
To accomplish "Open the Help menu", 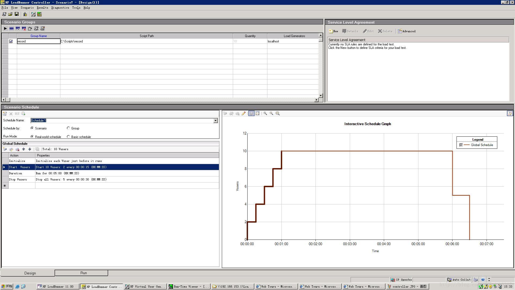I will [87, 8].
